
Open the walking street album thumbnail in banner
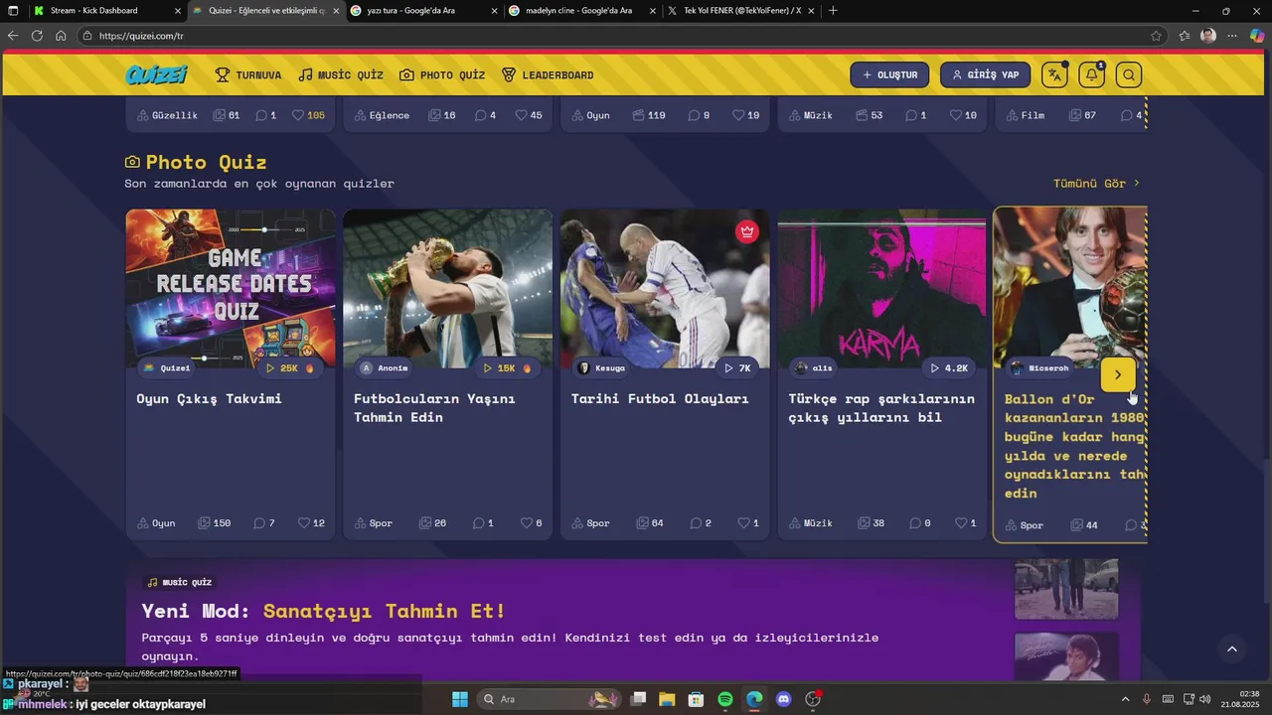[x=1066, y=589]
